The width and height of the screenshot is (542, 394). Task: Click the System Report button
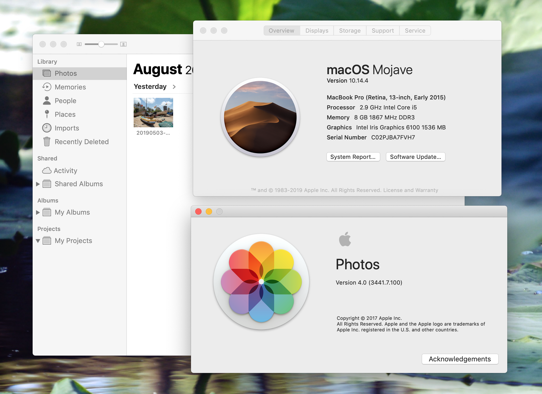click(353, 157)
